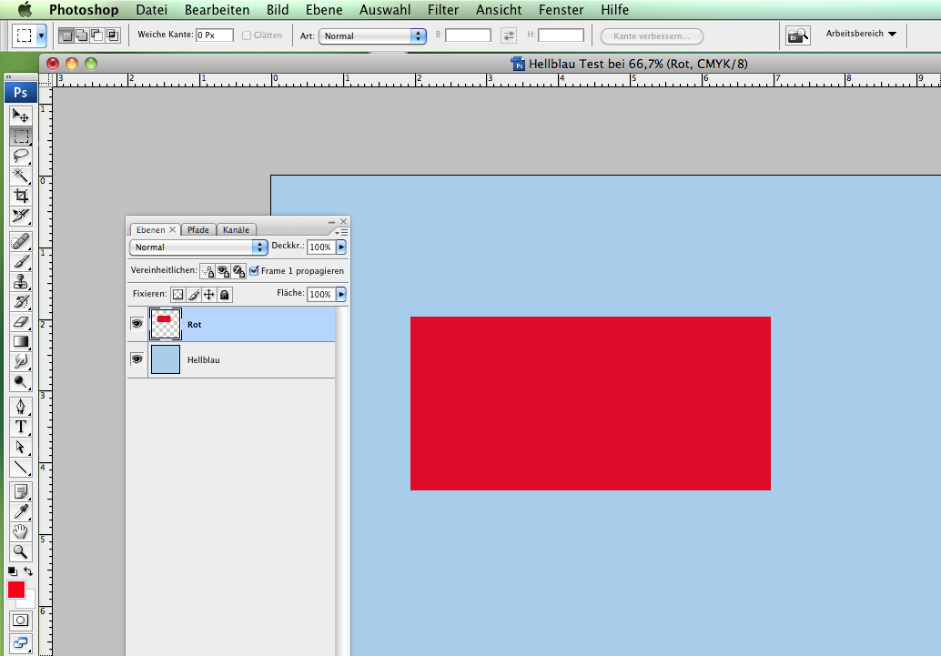The image size is (941, 656).
Task: Click the red foreground color swatch
Action: (x=16, y=590)
